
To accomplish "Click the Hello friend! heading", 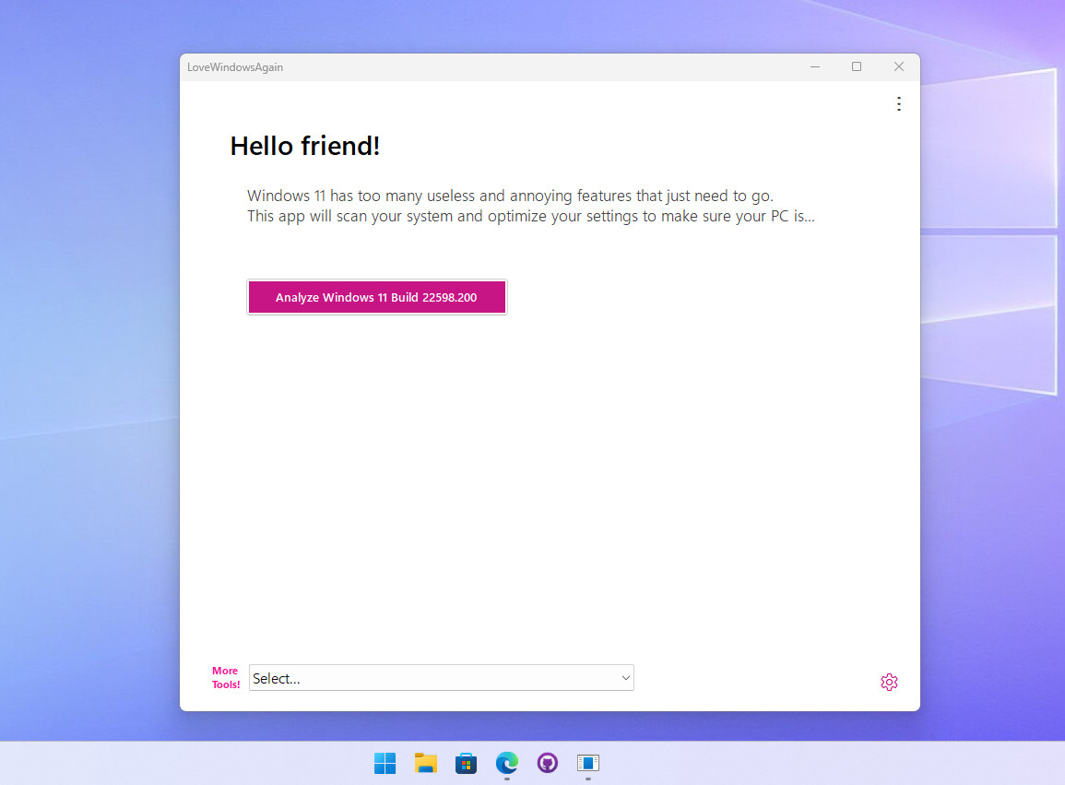I will pos(305,146).
